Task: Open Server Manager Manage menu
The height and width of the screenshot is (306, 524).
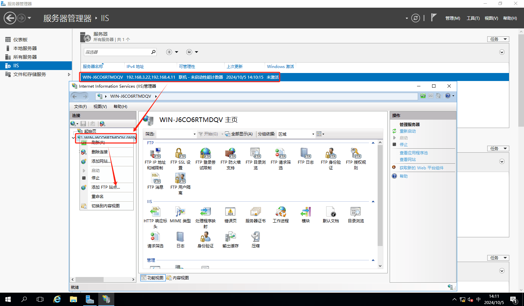Action: coord(452,18)
